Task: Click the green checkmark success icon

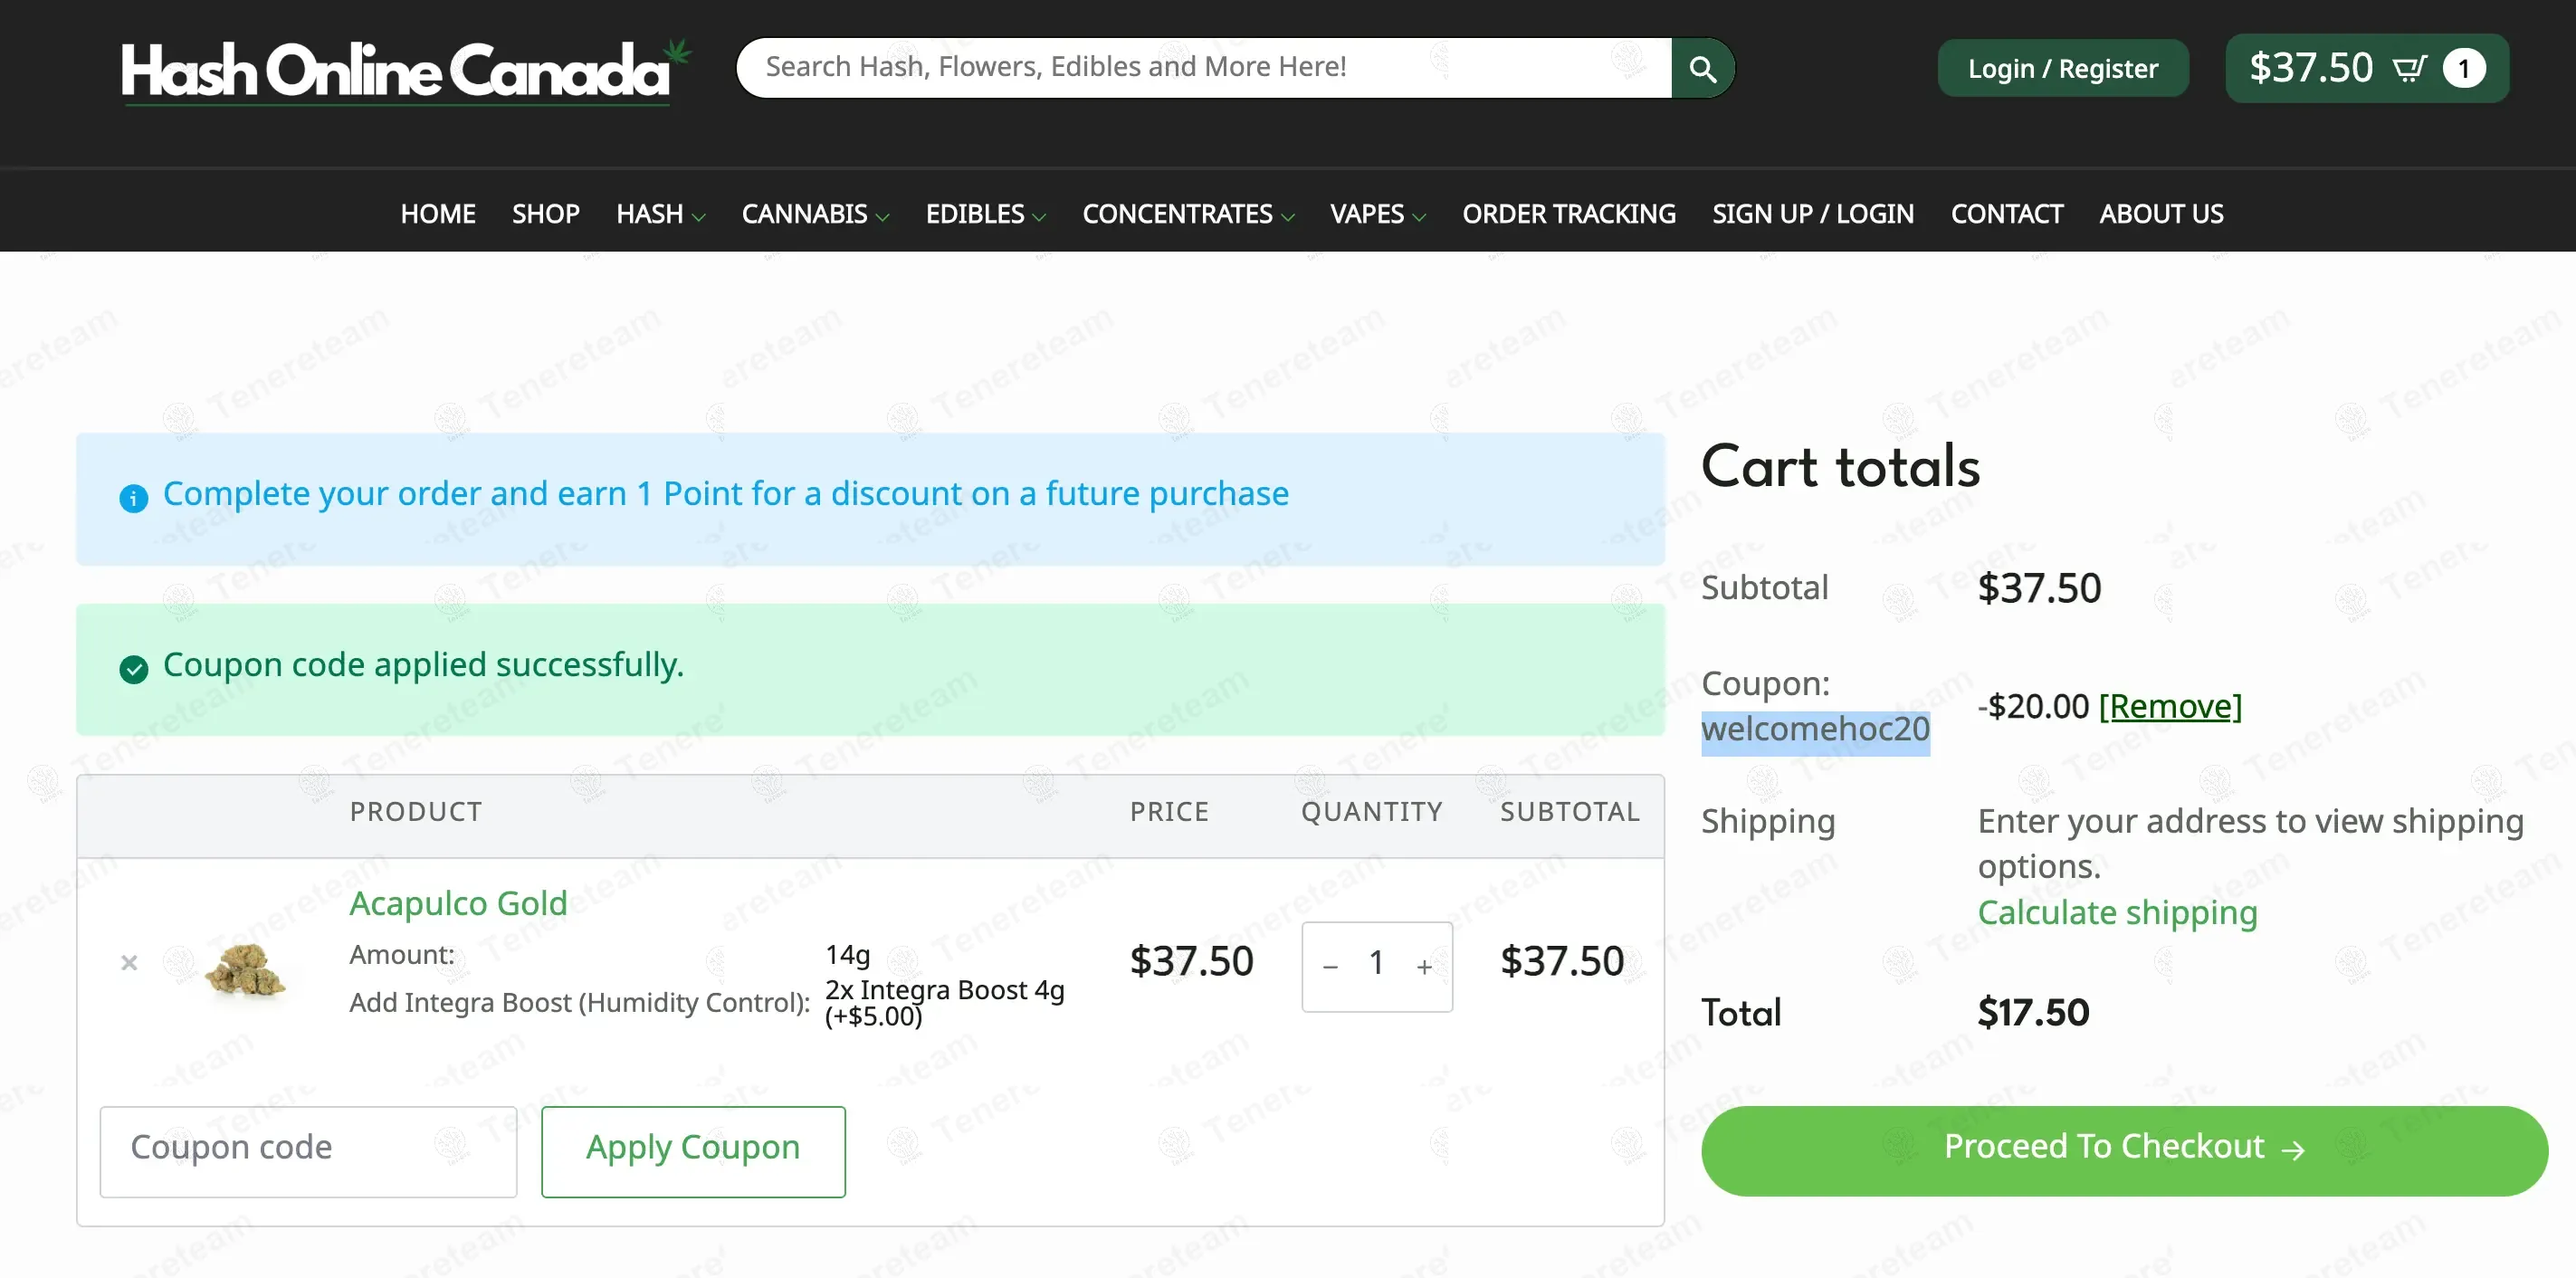Action: tap(134, 668)
